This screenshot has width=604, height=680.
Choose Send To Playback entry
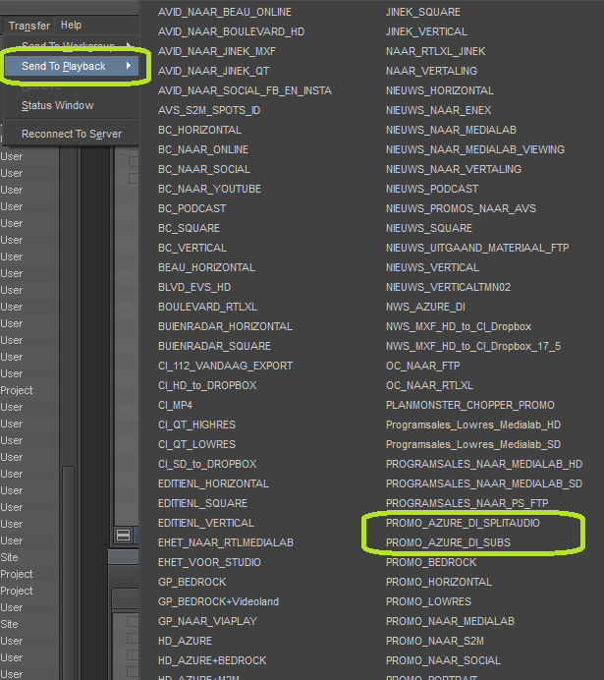(x=72, y=67)
